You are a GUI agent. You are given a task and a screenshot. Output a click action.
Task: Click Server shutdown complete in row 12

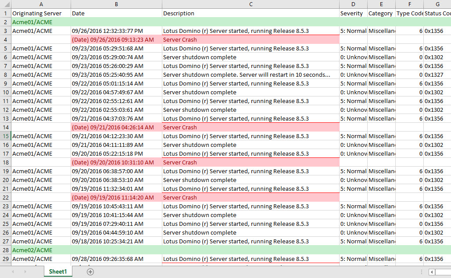251,110
